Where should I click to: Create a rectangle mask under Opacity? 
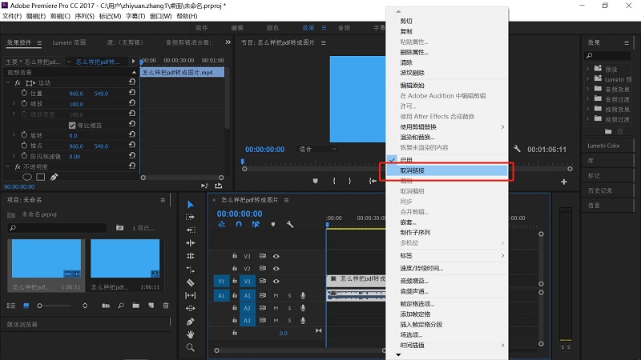click(x=41, y=177)
